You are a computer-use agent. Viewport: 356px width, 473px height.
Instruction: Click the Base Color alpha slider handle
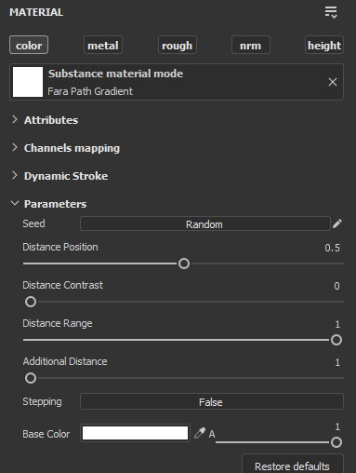(336, 442)
